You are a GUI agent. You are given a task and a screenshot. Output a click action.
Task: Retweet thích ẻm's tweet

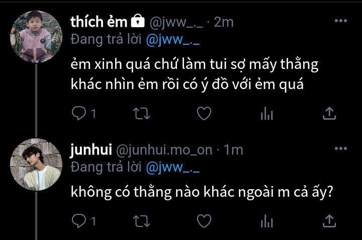[x=141, y=113]
